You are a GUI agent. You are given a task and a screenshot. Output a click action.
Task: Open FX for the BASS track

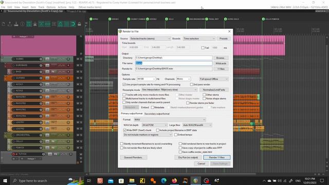(x=53, y=72)
